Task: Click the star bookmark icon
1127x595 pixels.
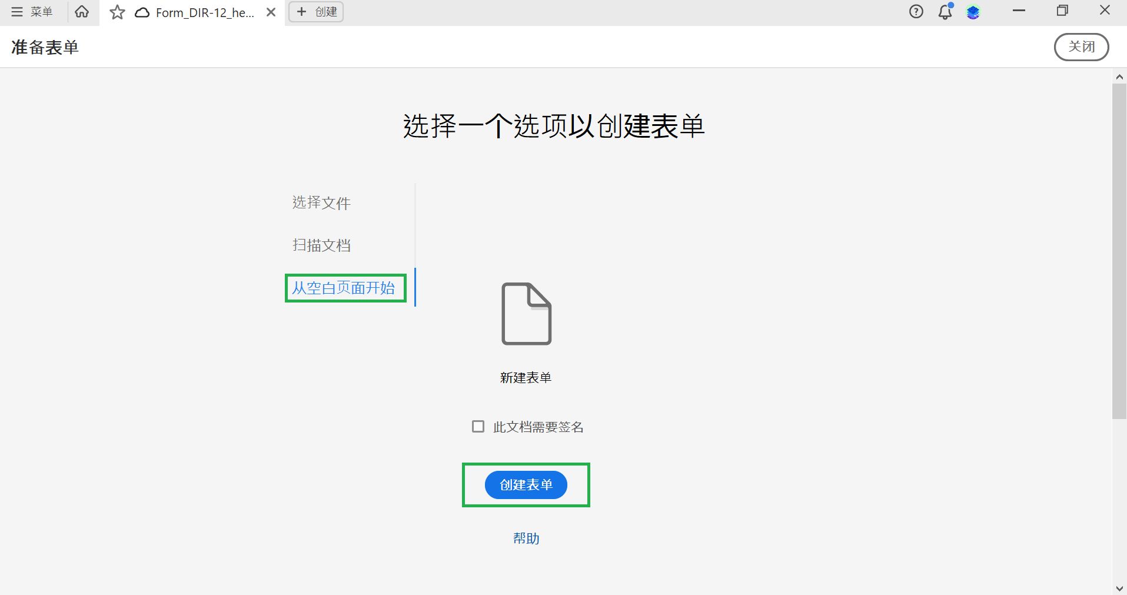Action: click(x=117, y=12)
